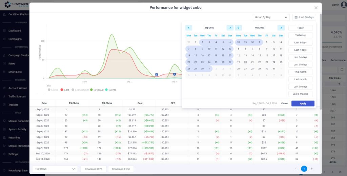347x176 pixels.
Task: Toggle the Cost series in chart legend
Action: tap(65, 90)
